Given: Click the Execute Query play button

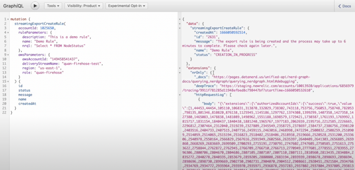Looking at the screenshot, I should tap(35, 6).
